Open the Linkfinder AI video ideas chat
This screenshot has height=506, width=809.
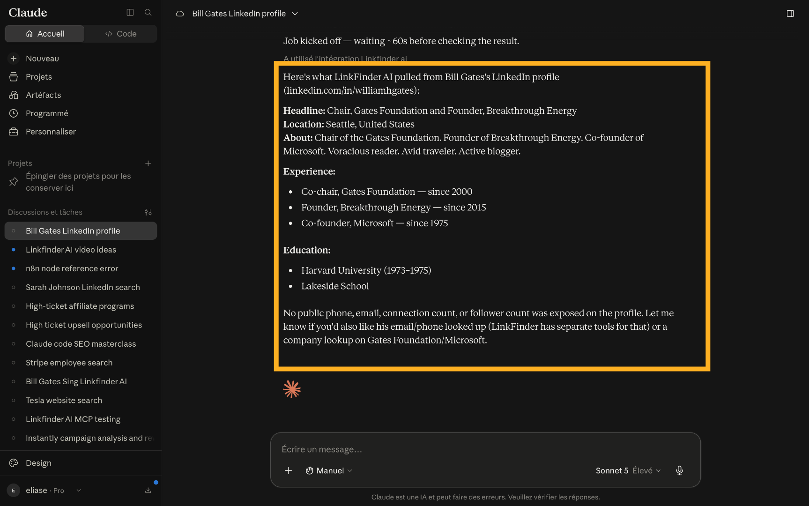[81, 250]
